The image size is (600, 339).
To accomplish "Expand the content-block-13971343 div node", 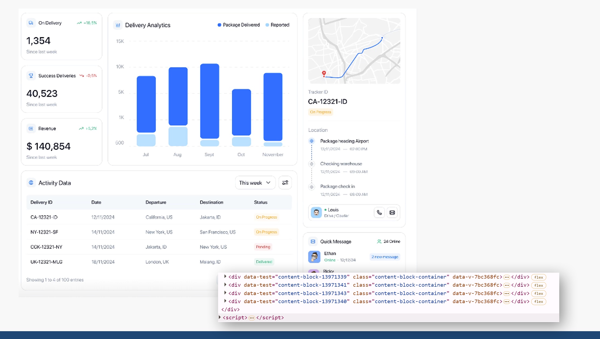I will click(225, 293).
